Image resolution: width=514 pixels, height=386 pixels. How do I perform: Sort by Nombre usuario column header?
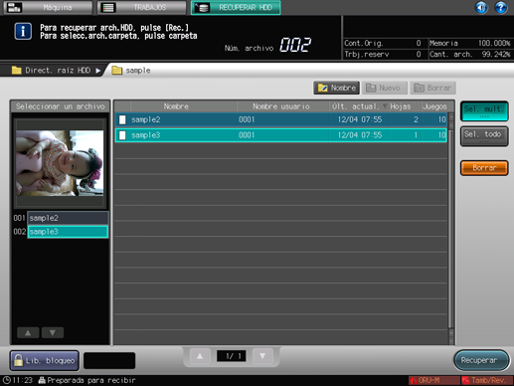tap(282, 106)
